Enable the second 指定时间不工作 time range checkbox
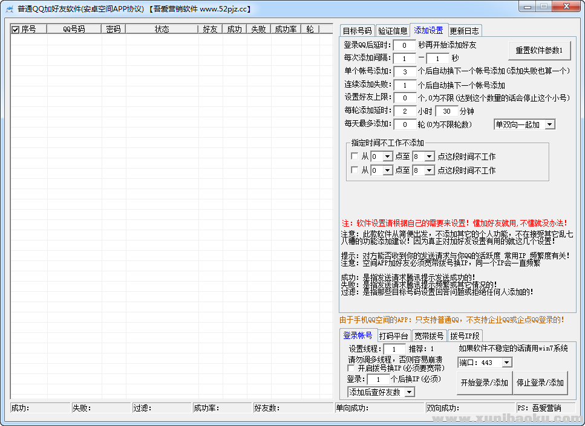Viewport: 585px width, 426px height. click(355, 170)
